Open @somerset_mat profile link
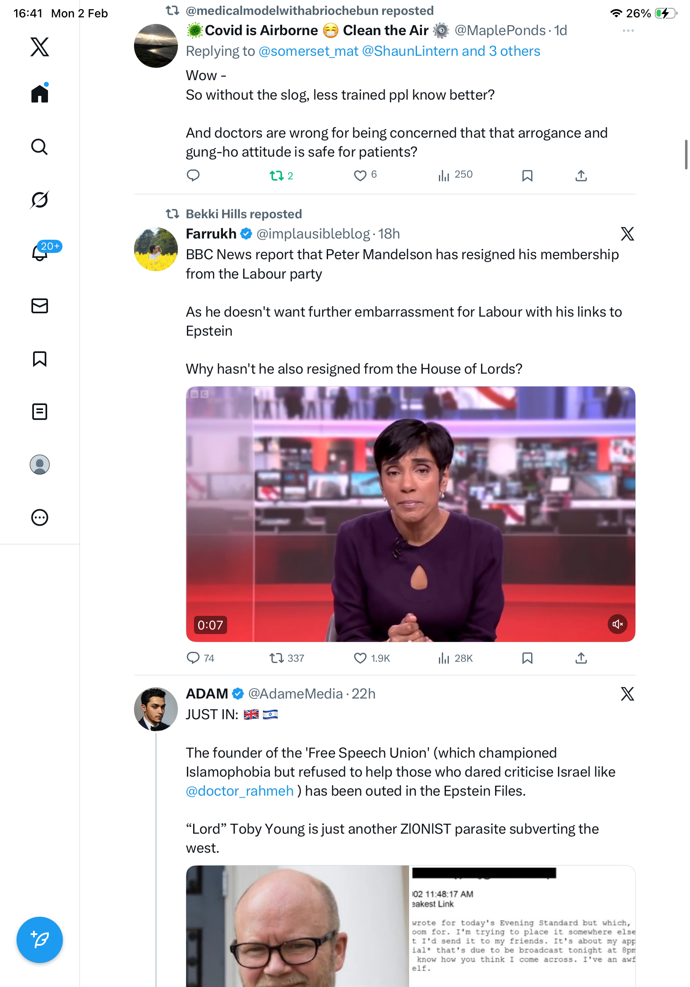690x987 pixels. point(308,51)
